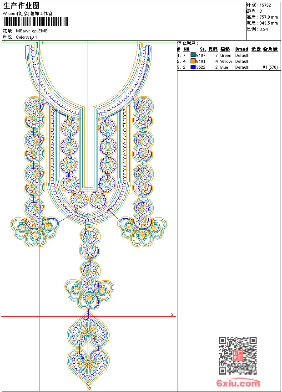Click the St. column header
Screen dimensions: 282x392
(203, 49)
